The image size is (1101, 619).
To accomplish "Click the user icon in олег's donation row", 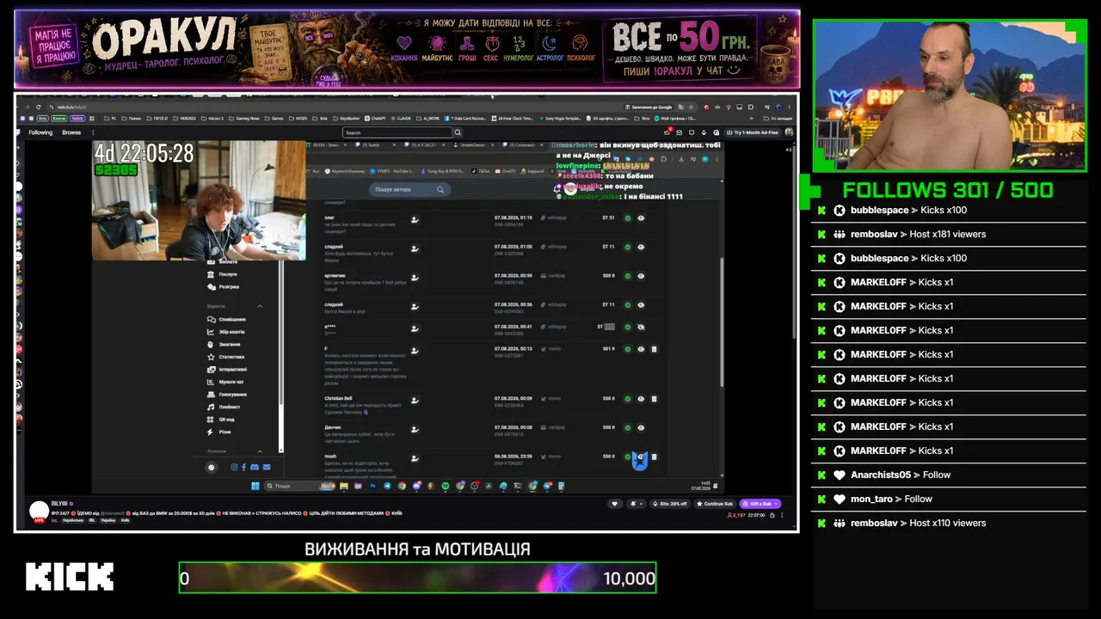I will click(x=415, y=219).
